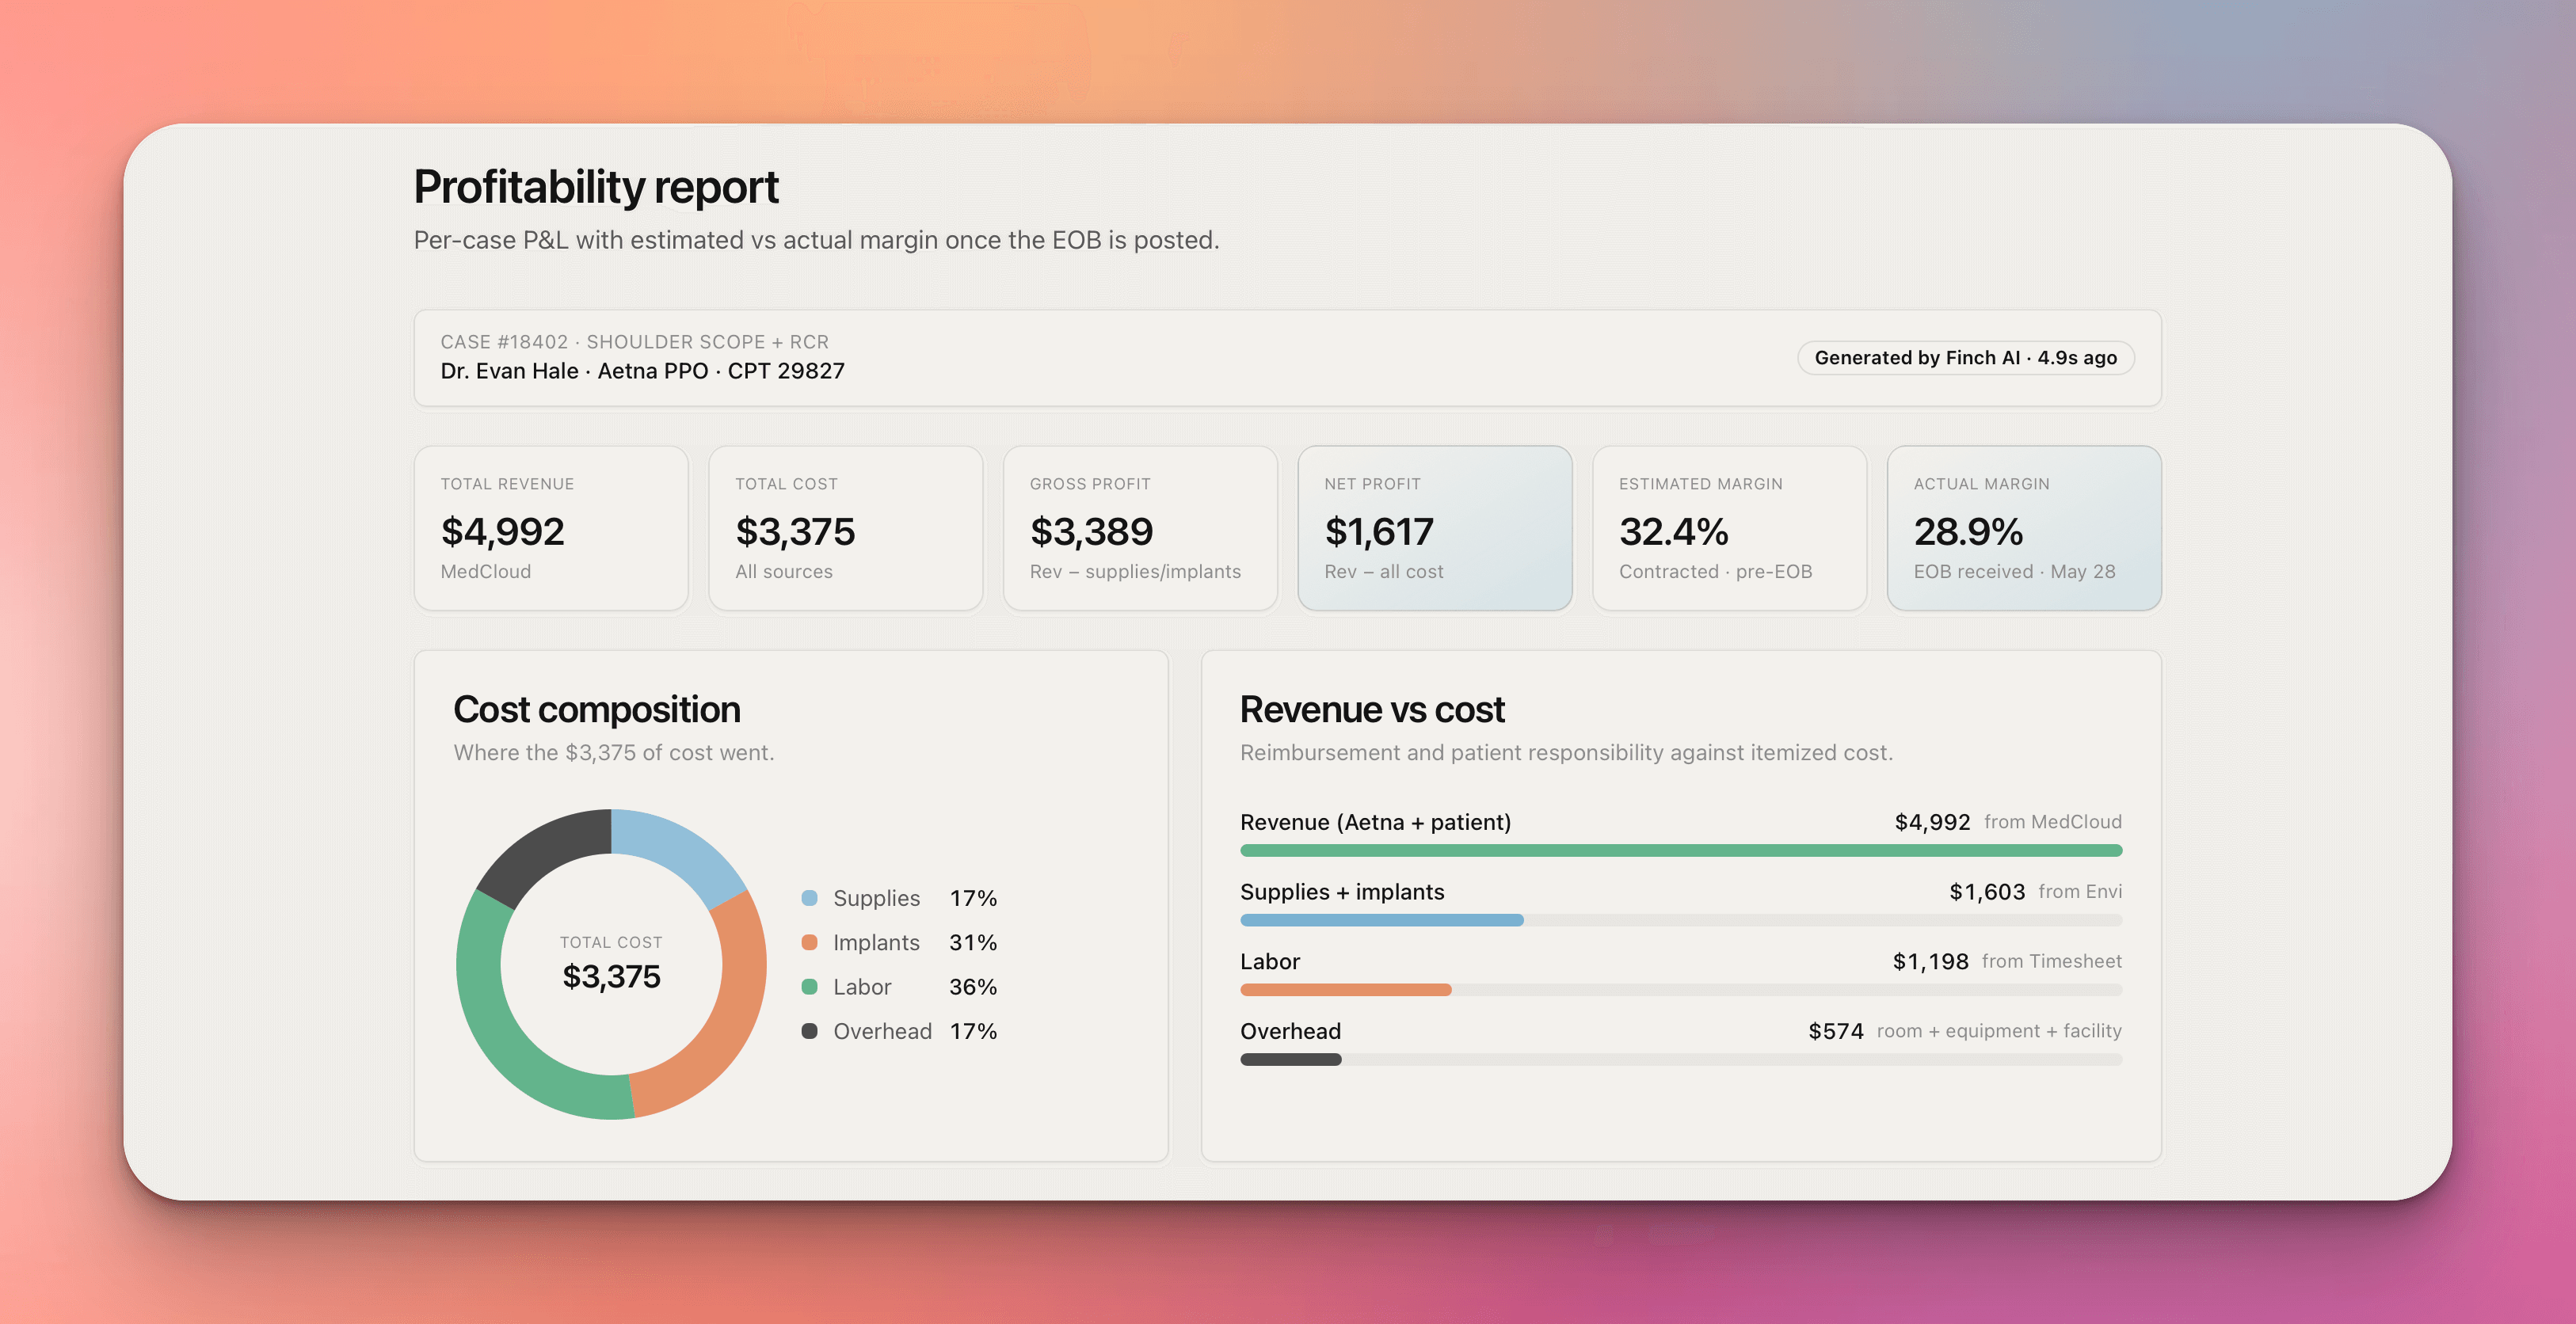Click the $1,603 from Envi value
This screenshot has height=1324, width=2576.
(2035, 892)
